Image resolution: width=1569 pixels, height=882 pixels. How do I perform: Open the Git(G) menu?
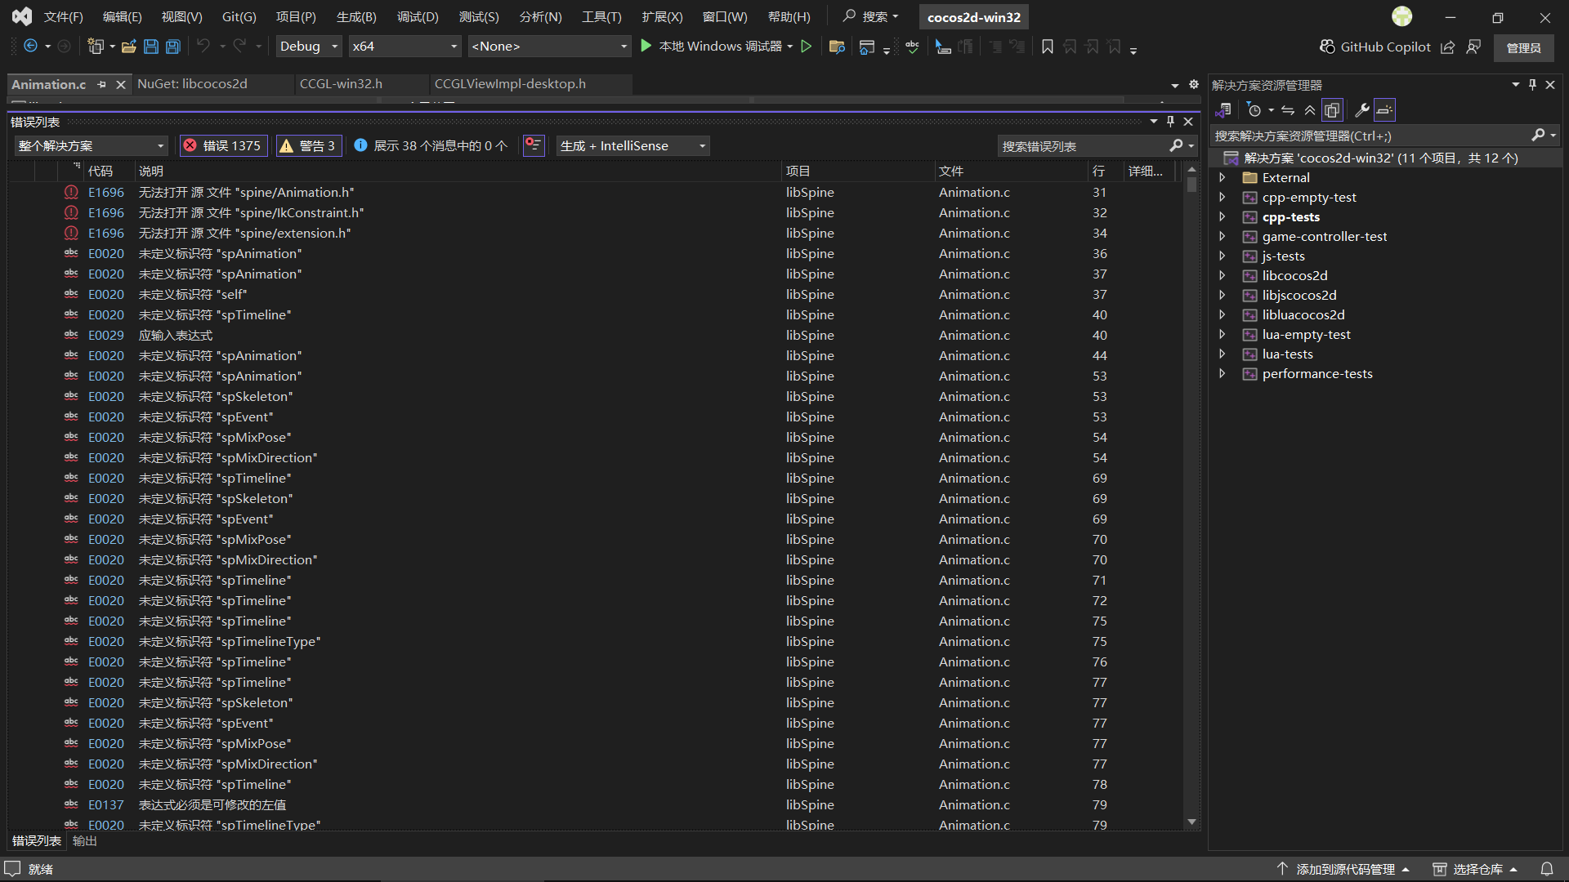coord(239,17)
